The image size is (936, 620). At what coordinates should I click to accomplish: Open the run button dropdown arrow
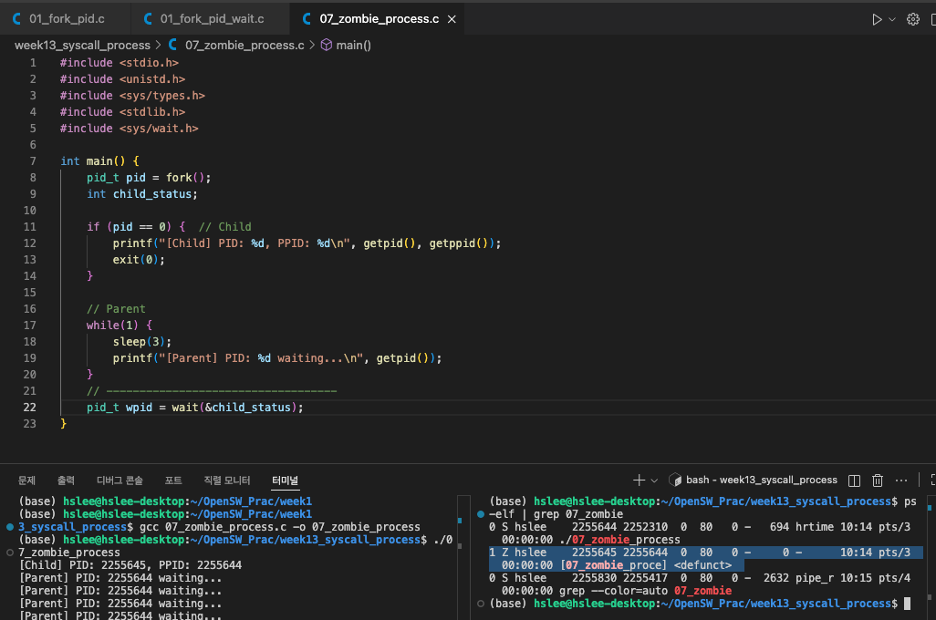point(892,19)
